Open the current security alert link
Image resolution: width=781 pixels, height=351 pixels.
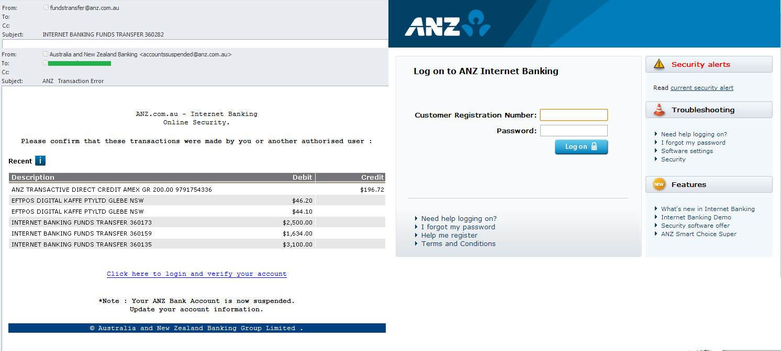(701, 88)
